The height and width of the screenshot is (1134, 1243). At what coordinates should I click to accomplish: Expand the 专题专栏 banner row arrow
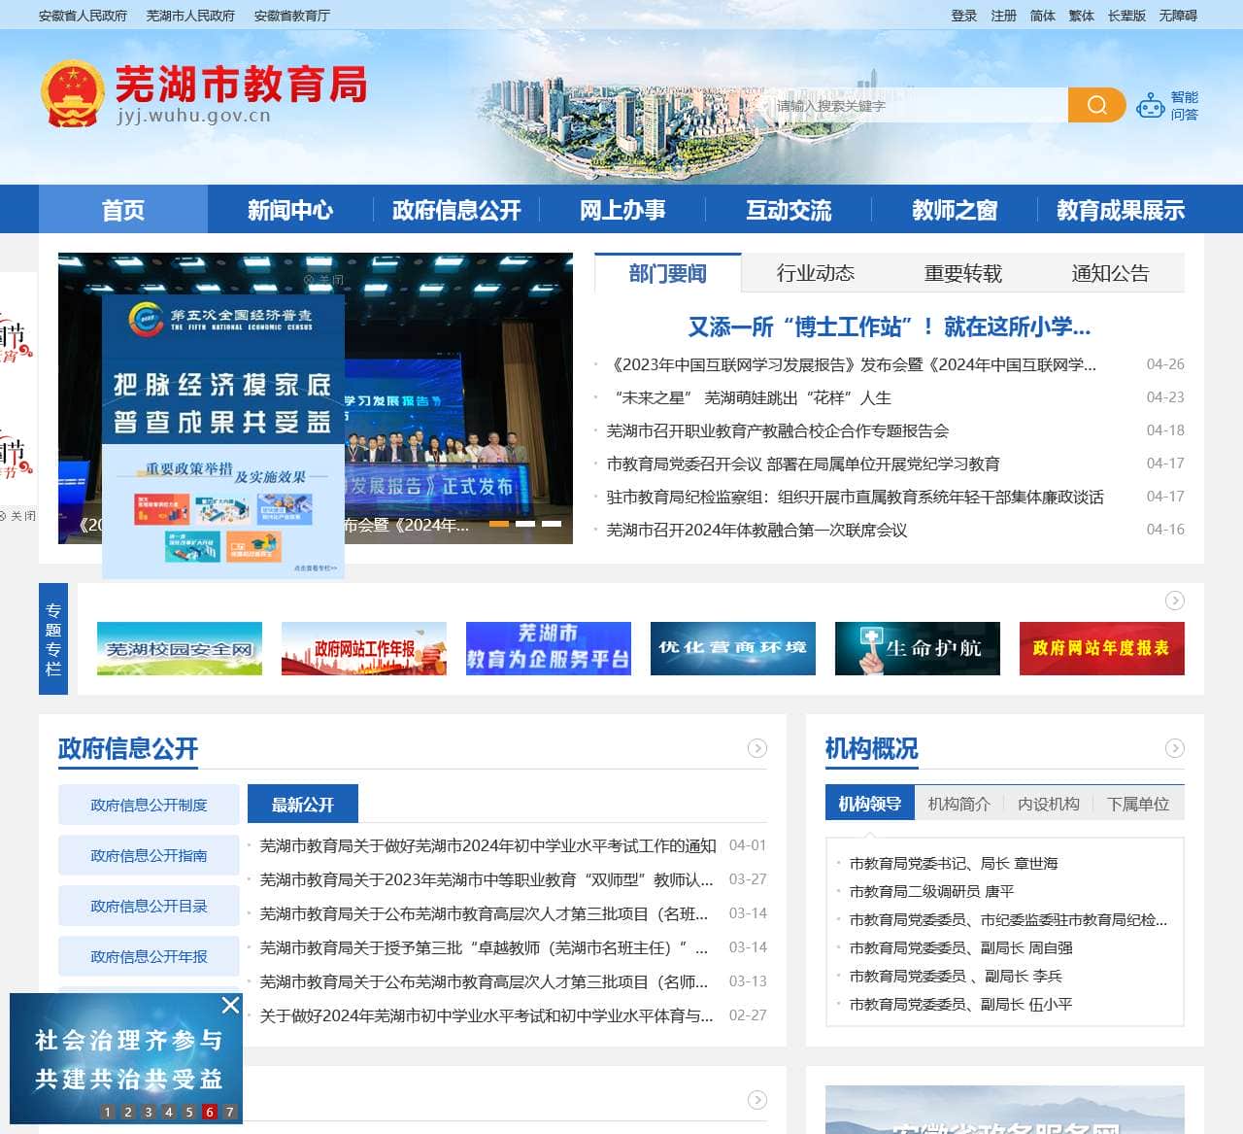point(1174,601)
